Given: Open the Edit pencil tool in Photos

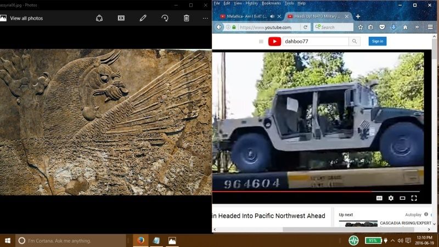Looking at the screenshot, I should click(143, 18).
